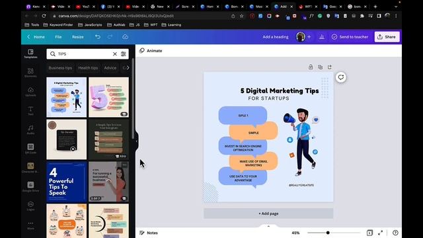This screenshot has height=238, width=423.
Task: Select 4 Powerful Tips To Speak template
Action: coord(67,182)
